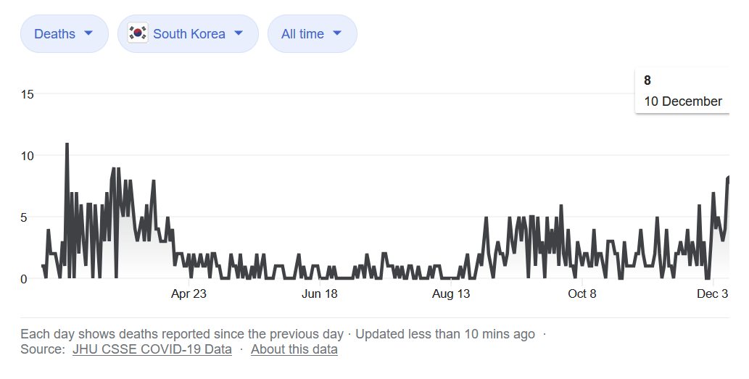Click the Dec 3 axis label

click(712, 293)
